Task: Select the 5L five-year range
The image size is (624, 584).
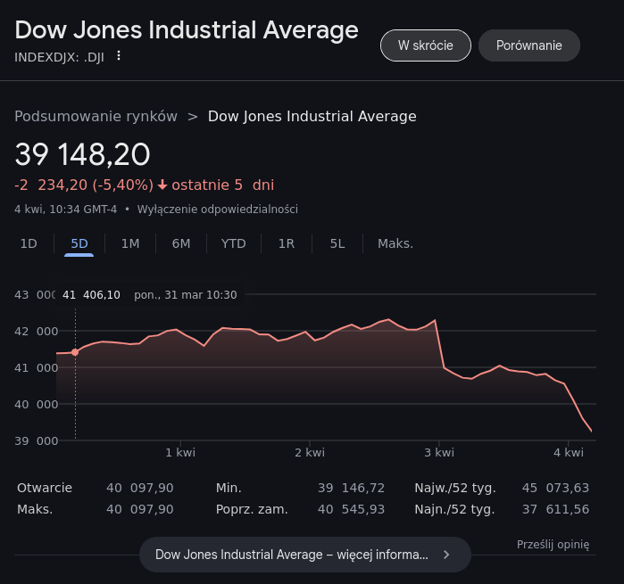Action: coord(337,243)
